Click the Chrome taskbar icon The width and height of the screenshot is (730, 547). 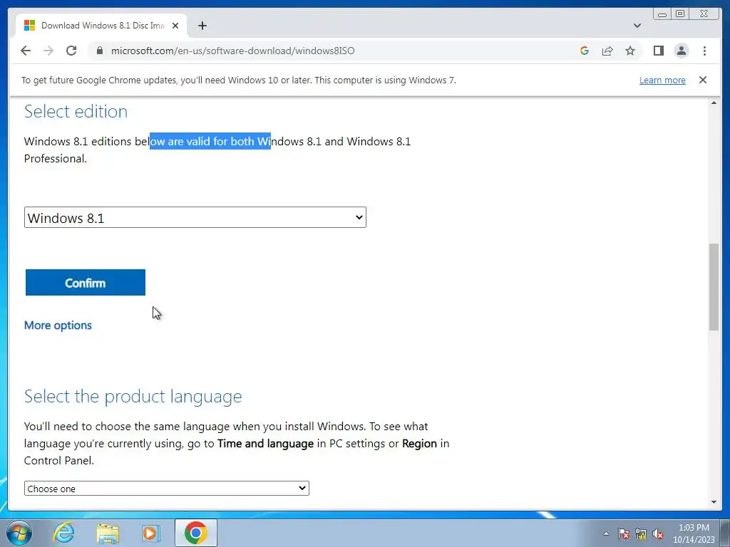[195, 533]
